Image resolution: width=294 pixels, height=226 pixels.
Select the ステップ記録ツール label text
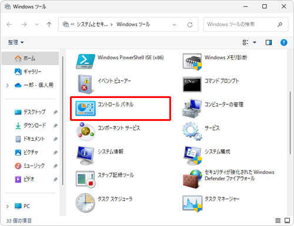(116, 175)
